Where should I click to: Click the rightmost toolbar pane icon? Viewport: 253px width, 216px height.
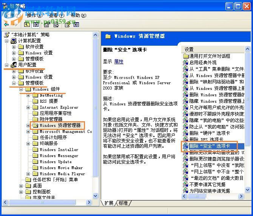click(76, 25)
